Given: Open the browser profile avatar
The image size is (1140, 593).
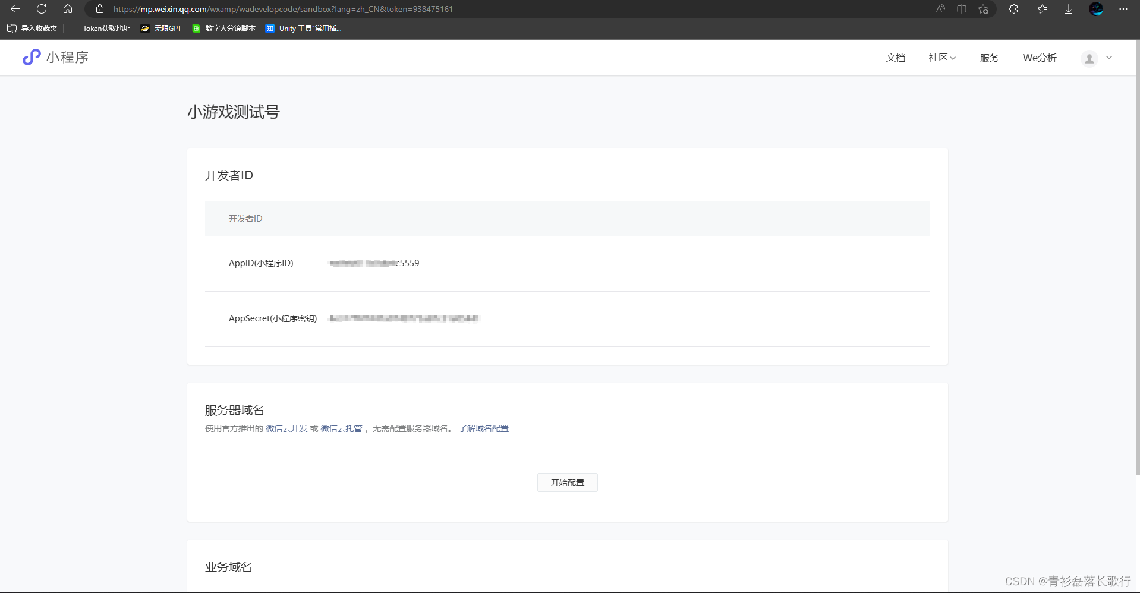Looking at the screenshot, I should pos(1096,9).
